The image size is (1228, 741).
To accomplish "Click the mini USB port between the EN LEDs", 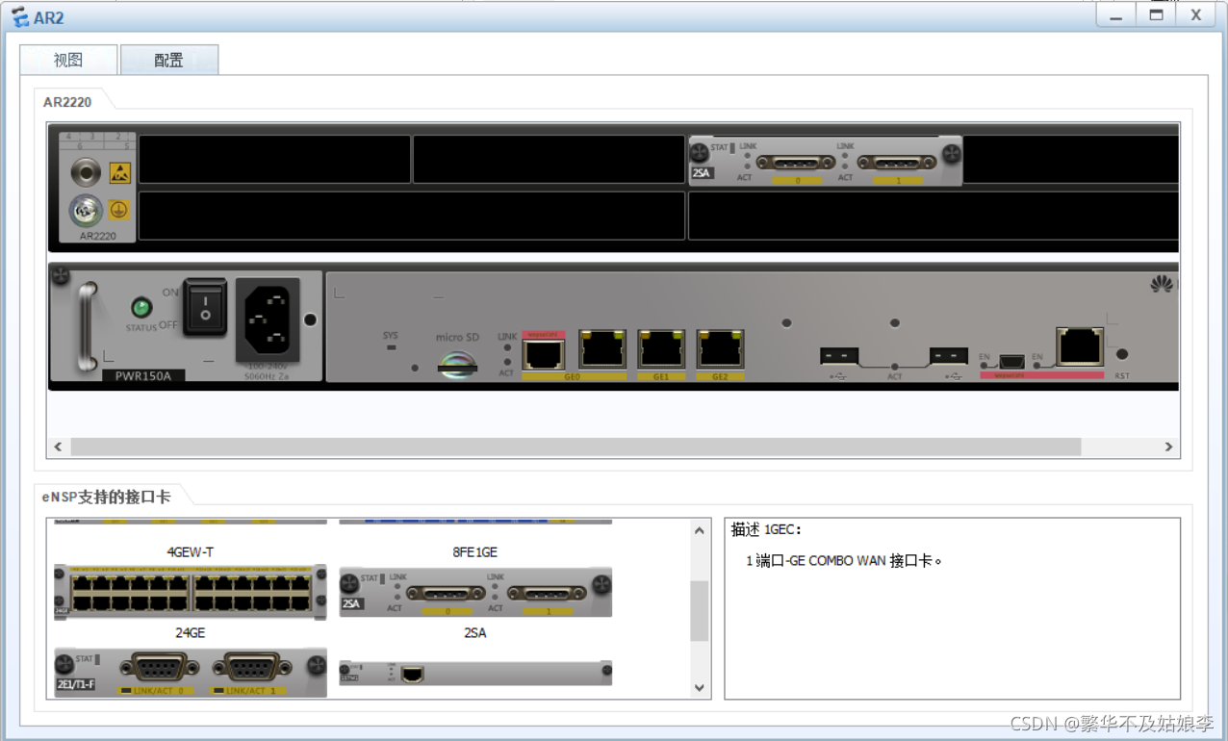I will click(1011, 361).
